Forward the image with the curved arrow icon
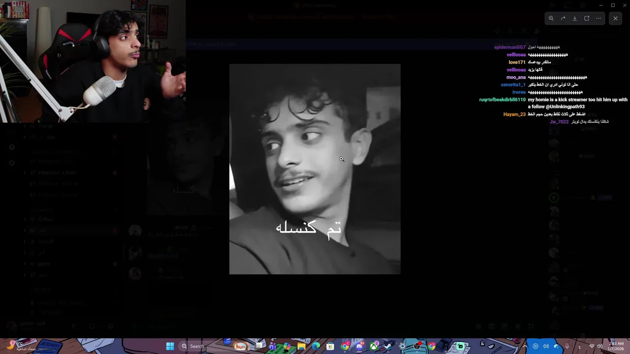Screen dimensions: 630x354 point(563,18)
